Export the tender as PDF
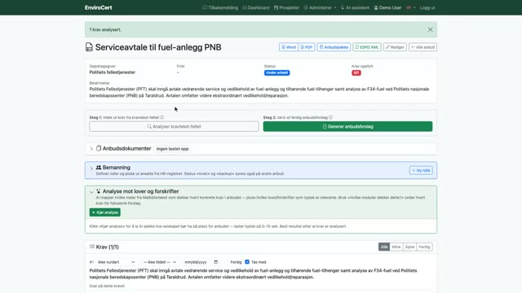522x293 pixels. [307, 47]
